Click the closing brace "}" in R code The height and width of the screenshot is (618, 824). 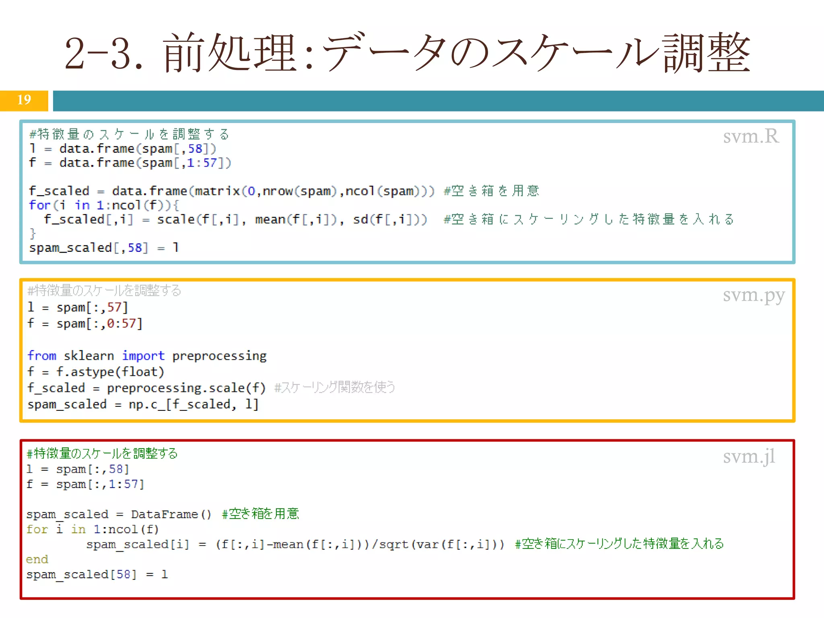pyautogui.click(x=33, y=233)
